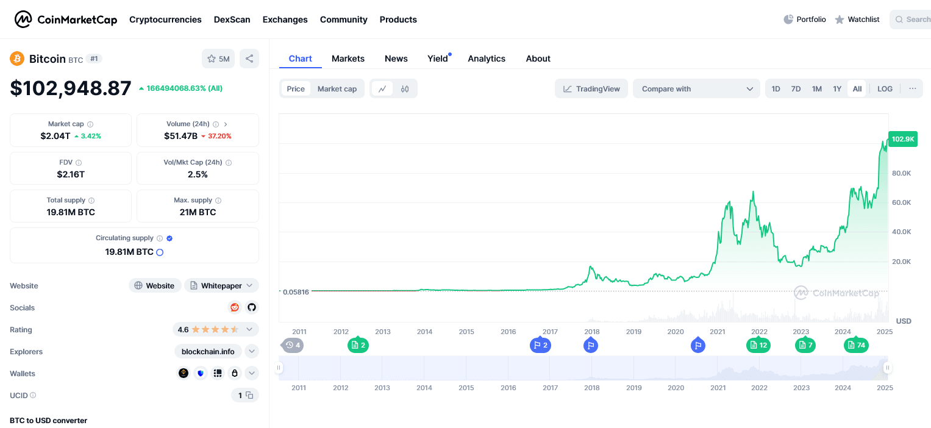This screenshot has width=931, height=428.
Task: Click the verified badge by Circulating supply
Action: 169,238
